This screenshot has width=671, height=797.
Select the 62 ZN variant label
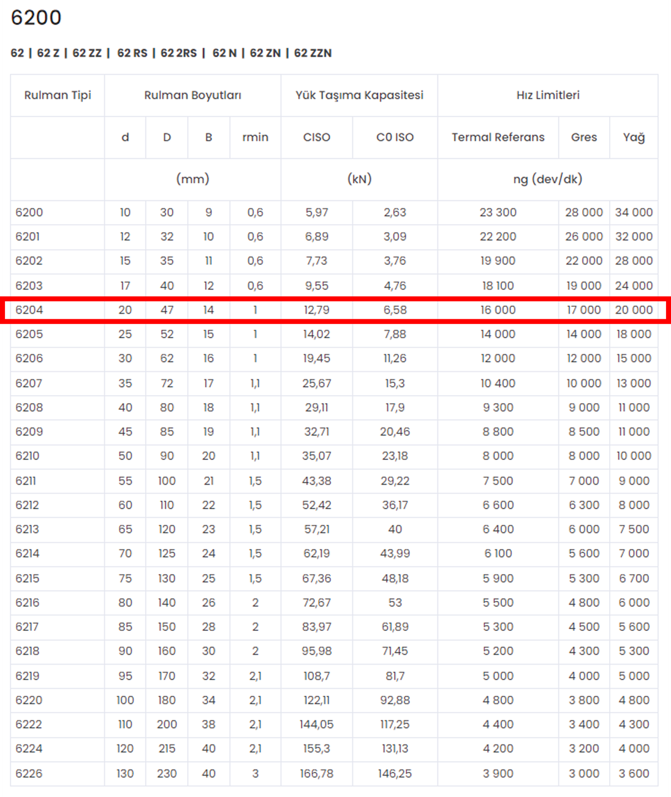pyautogui.click(x=265, y=53)
